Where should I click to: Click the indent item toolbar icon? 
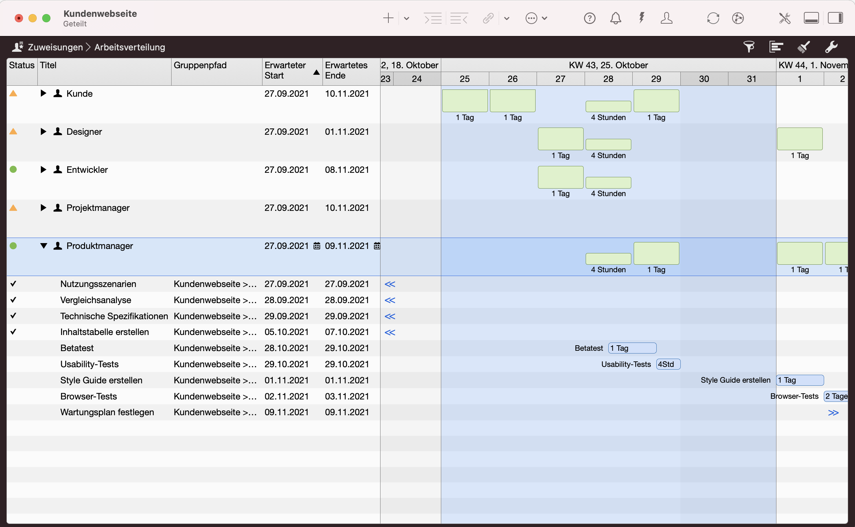coord(432,18)
